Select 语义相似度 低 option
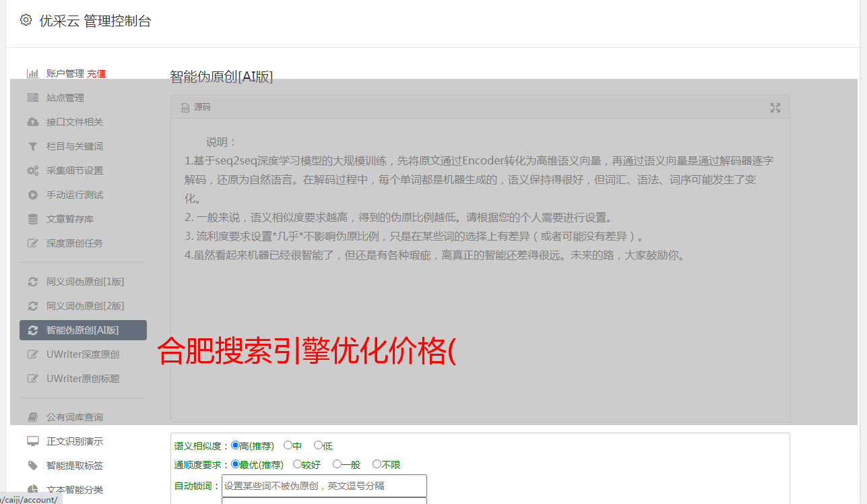 pos(318,445)
